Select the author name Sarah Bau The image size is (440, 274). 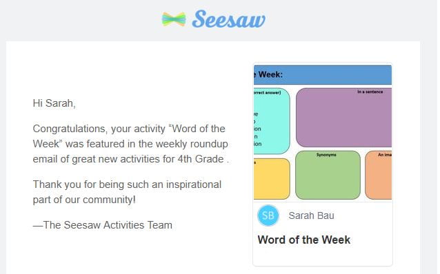[x=311, y=215]
